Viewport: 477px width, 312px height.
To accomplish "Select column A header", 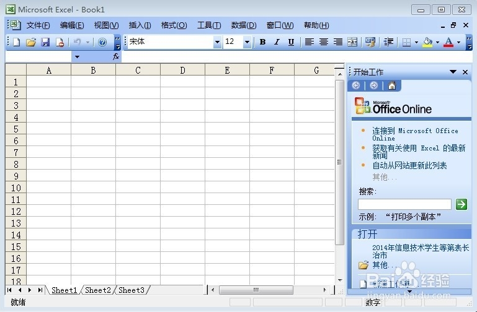I will [48, 71].
